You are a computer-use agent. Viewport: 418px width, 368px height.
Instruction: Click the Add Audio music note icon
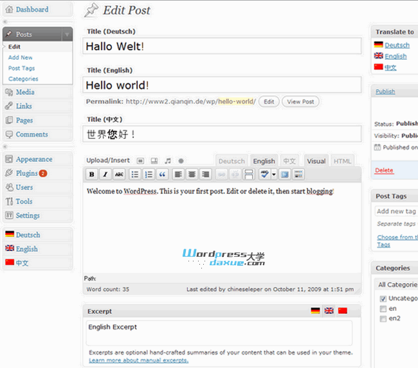(x=168, y=161)
